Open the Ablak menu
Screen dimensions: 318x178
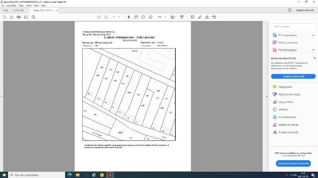pos(36,6)
